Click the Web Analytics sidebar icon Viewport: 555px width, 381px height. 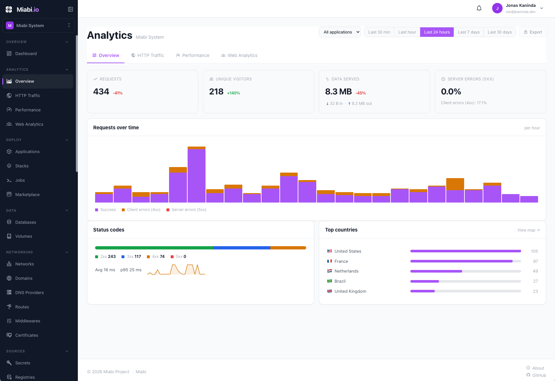[9, 124]
